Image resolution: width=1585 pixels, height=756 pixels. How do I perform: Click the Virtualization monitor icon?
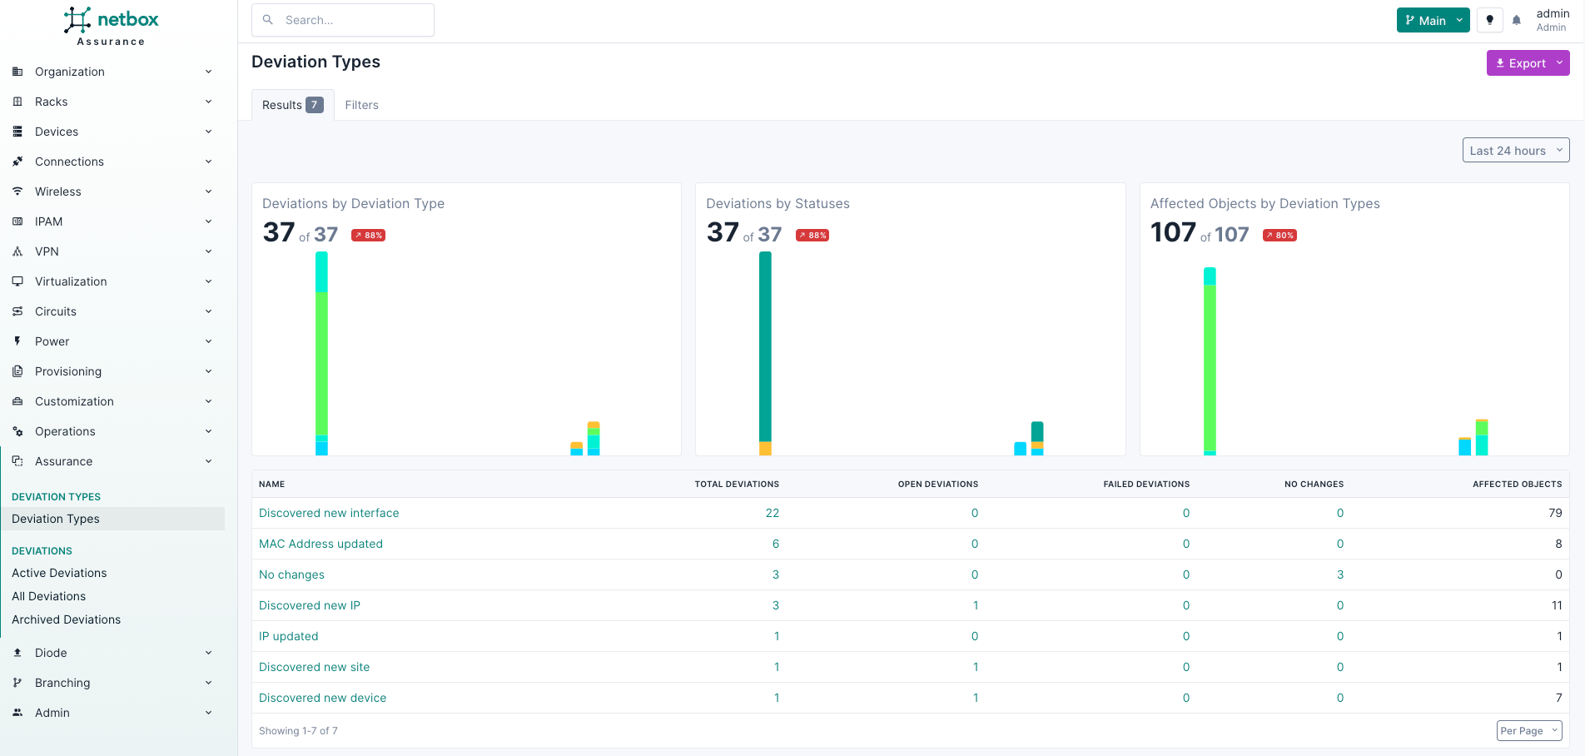(17, 281)
